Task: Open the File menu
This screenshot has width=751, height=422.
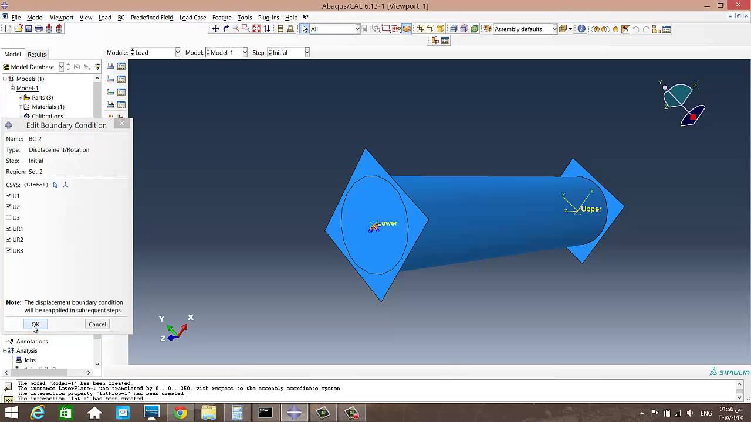Action: 16,18
